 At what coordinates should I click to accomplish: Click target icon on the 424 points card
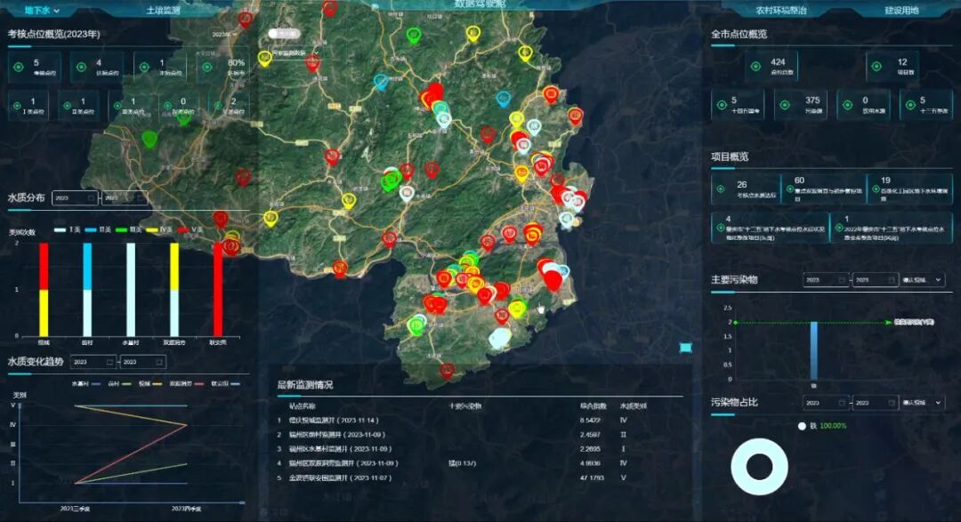point(755,67)
